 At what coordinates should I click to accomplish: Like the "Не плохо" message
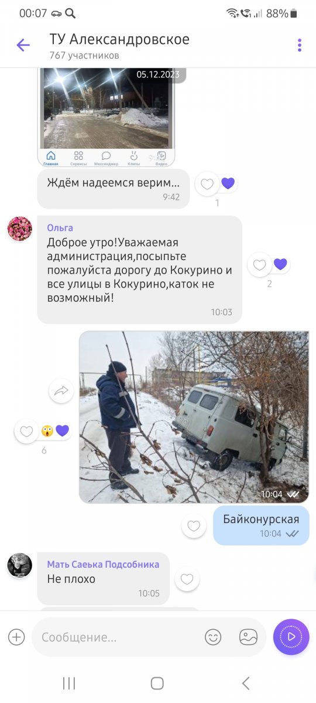tap(187, 579)
